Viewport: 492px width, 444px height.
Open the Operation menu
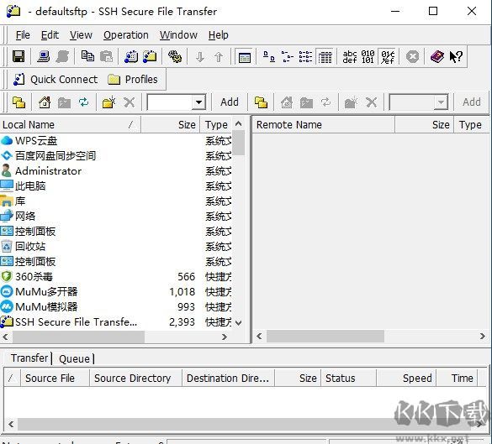coord(126,35)
